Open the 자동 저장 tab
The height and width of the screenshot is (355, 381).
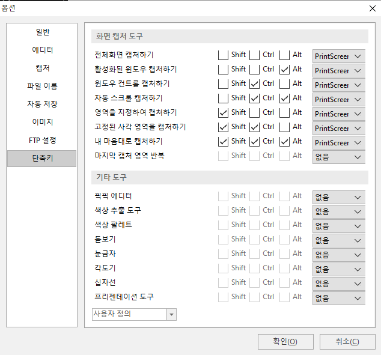43,104
